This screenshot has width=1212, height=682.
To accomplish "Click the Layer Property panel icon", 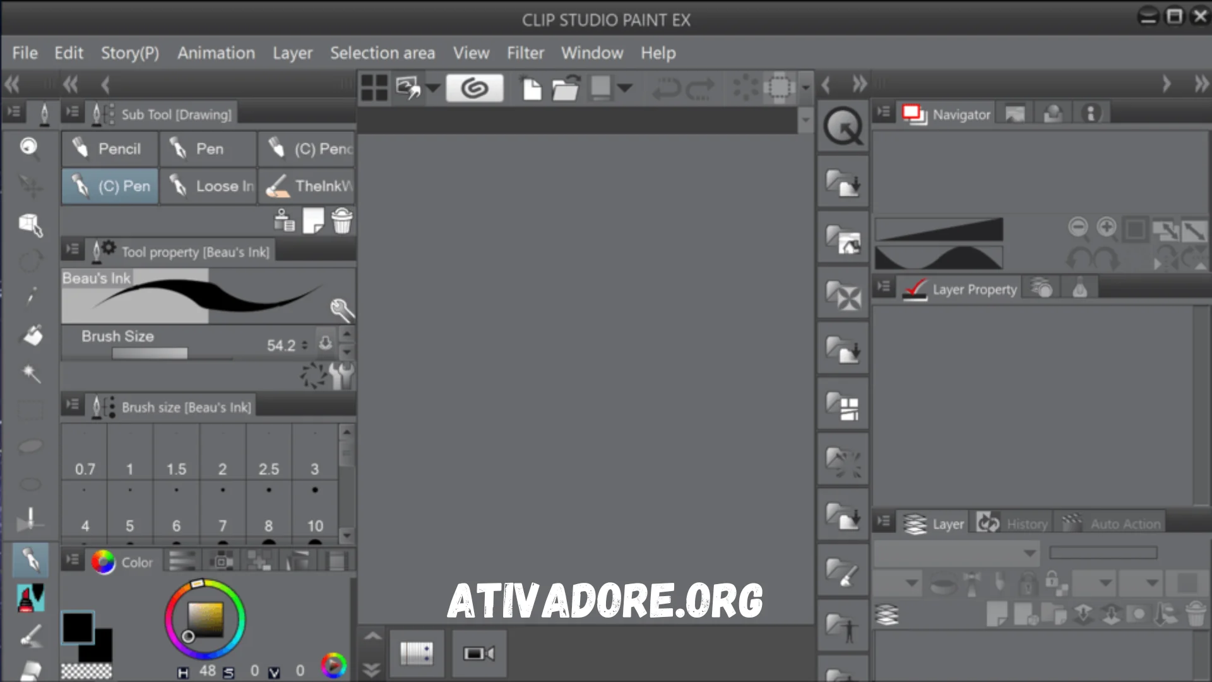I will [913, 290].
